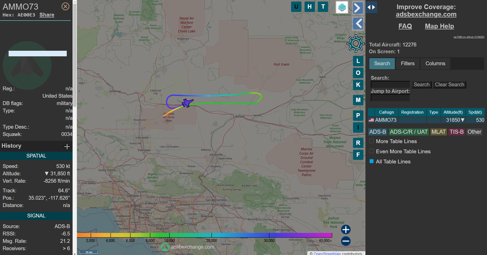Sort table by Type column
Viewport: 487px width, 255px height.
(x=433, y=112)
